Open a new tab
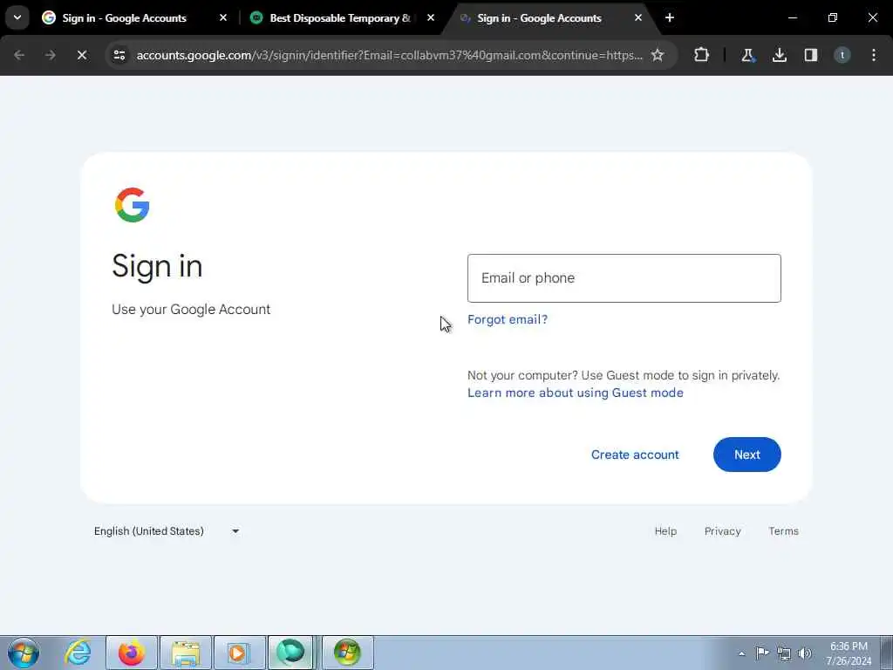This screenshot has width=893, height=670. pos(670,18)
